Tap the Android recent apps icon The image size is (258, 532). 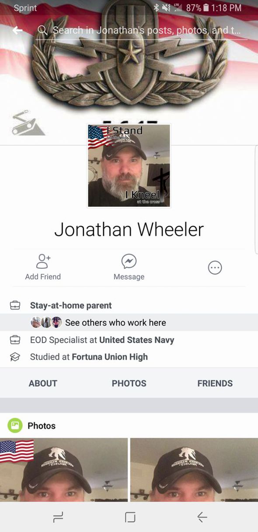57,518
